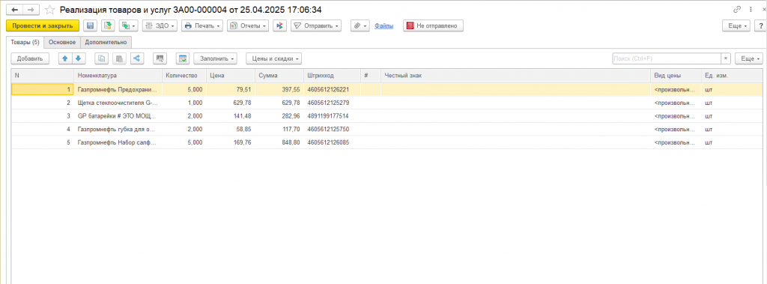Click barcode 4605612126085

point(332,142)
